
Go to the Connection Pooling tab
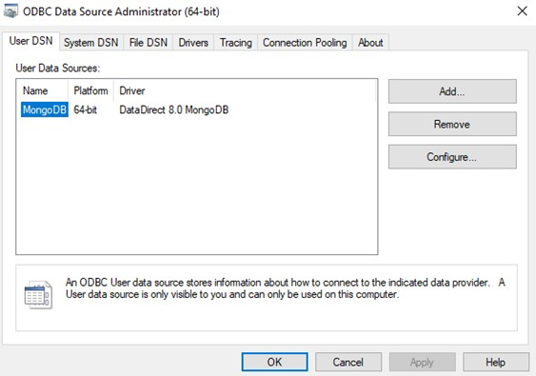coord(305,43)
